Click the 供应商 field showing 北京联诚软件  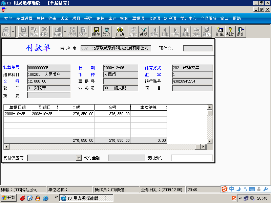point(116,48)
